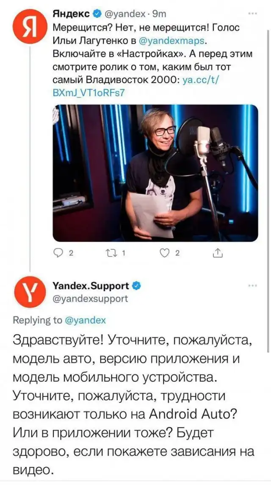This screenshot has width=271, height=485.
Task: Click the @yandex handle in Replying to
Action: (86, 321)
